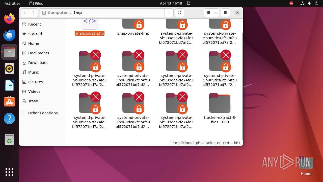Click Activities in the top bar
Screen dimensions: 323x182
(12, 3)
